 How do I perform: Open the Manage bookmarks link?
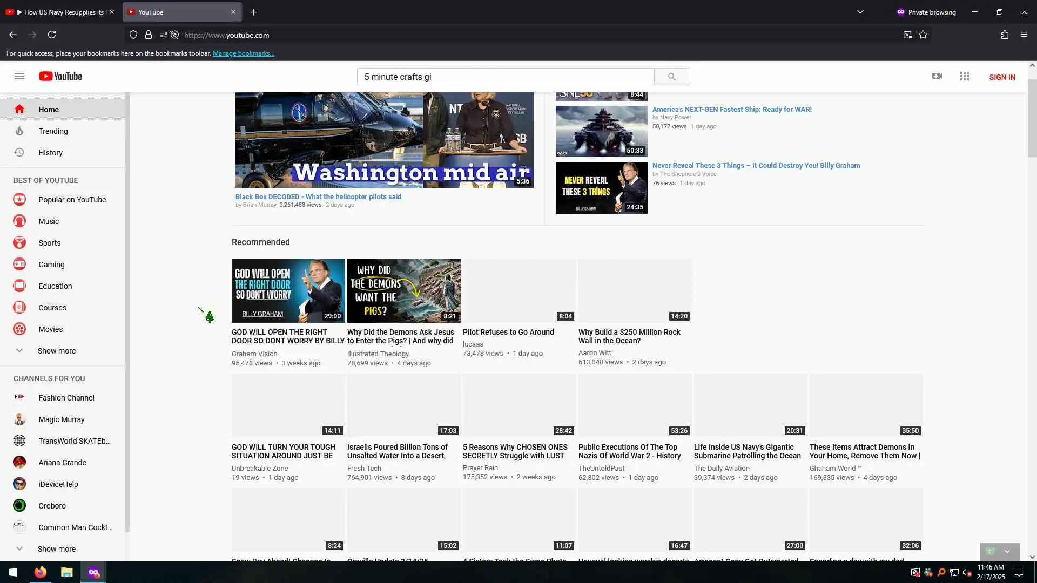click(243, 53)
